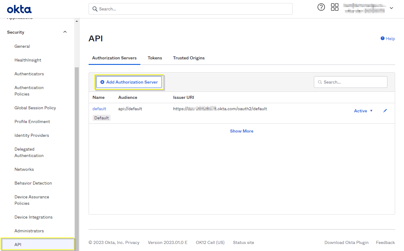This screenshot has height=251, width=404.
Task: Open Device Integrations in sidebar
Action: pyautogui.click(x=33, y=217)
